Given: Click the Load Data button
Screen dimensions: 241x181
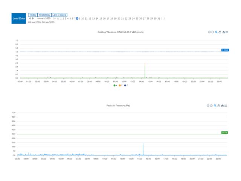Looking at the screenshot, I should [x=19, y=18].
